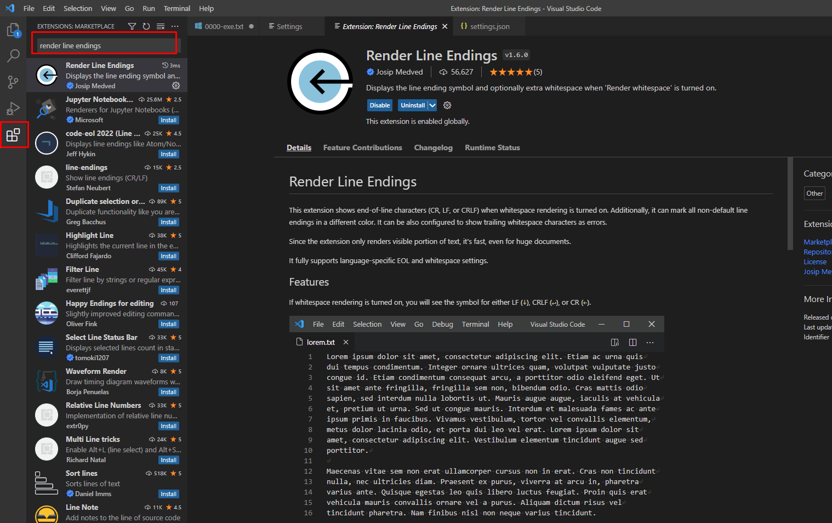This screenshot has height=523, width=832.
Task: Select Happy Endings for editing entry
Action: 107,313
